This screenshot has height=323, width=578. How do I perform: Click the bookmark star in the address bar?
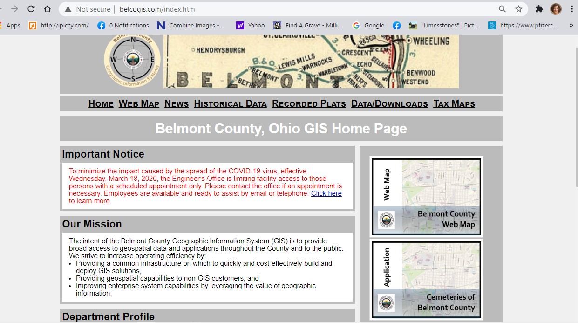(519, 8)
